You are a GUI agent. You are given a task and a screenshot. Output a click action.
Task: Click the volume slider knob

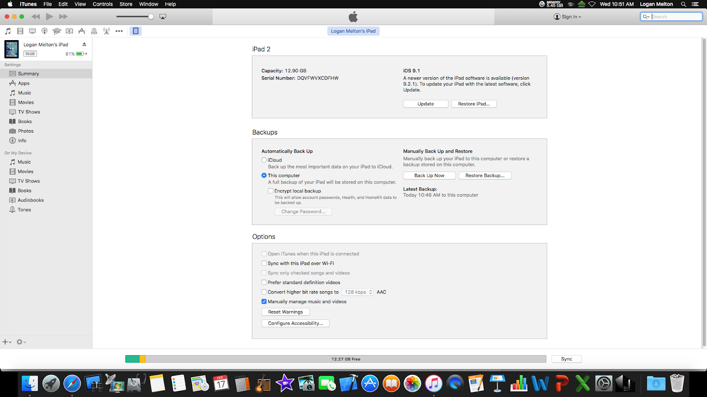tap(151, 17)
